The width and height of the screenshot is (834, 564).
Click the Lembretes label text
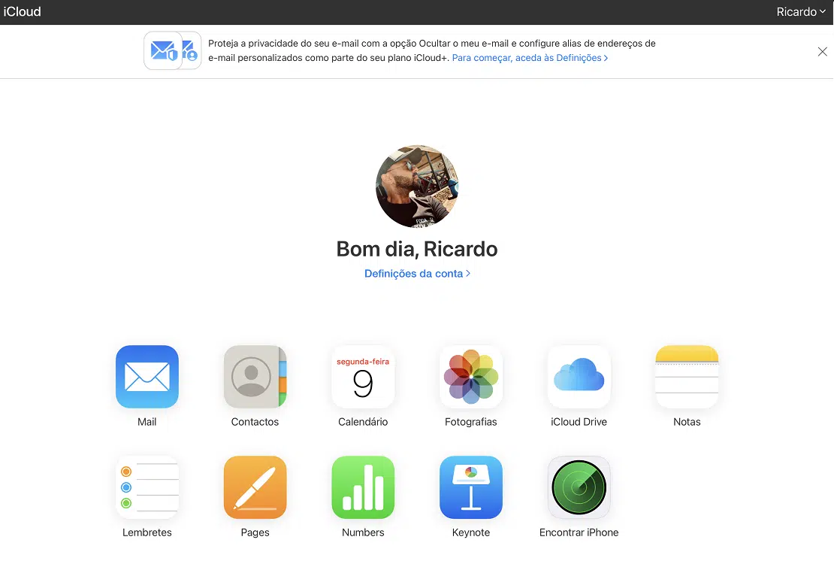[147, 532]
